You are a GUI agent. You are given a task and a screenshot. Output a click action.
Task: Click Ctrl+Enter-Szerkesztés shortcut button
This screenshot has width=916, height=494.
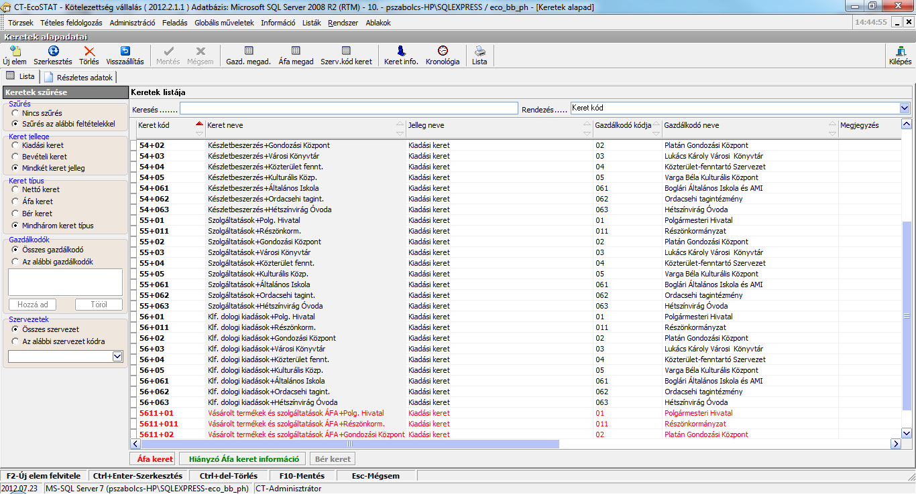[137, 476]
